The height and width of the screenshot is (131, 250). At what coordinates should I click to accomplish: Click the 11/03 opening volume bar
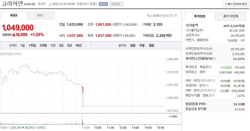[x=82, y=122]
